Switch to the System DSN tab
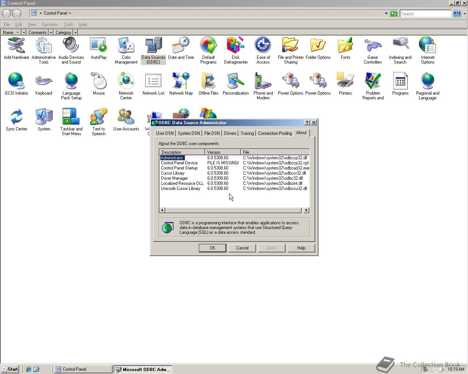Image resolution: width=468 pixels, height=374 pixels. (189, 133)
